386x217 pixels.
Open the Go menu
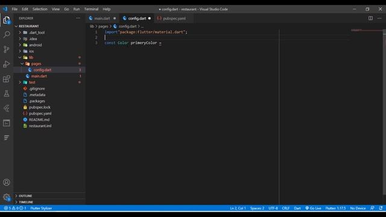(x=66, y=9)
